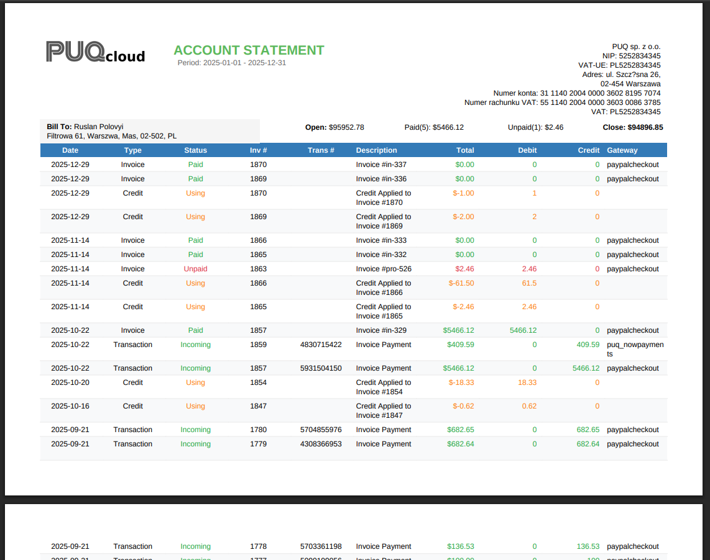
Task: Click the Status column header
Action: pos(195,150)
